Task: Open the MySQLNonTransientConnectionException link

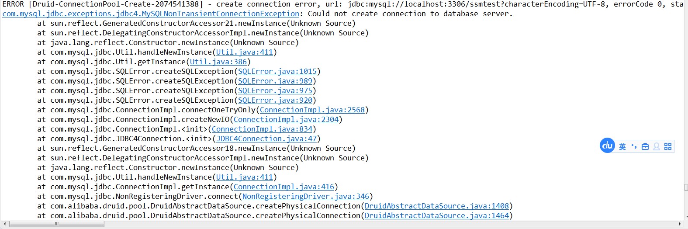Action: 151,14
